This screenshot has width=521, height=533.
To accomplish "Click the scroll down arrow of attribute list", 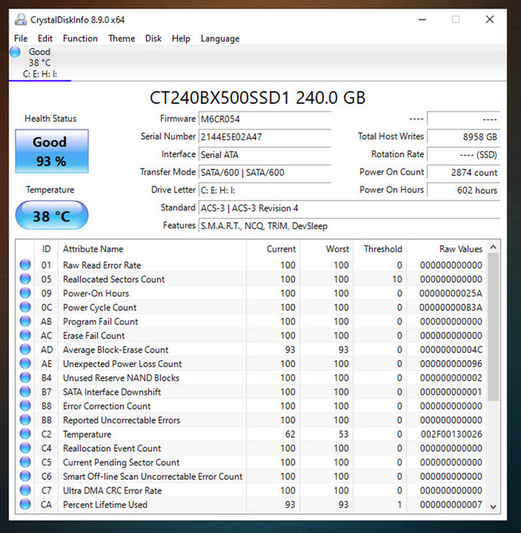I will tap(494, 507).
